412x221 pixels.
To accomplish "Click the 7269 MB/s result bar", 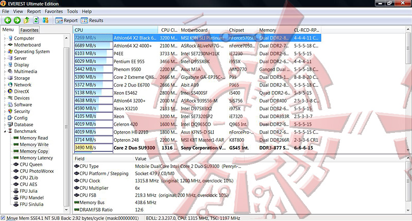I will click(x=93, y=38).
